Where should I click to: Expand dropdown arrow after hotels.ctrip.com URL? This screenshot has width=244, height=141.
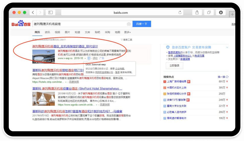point(66,82)
